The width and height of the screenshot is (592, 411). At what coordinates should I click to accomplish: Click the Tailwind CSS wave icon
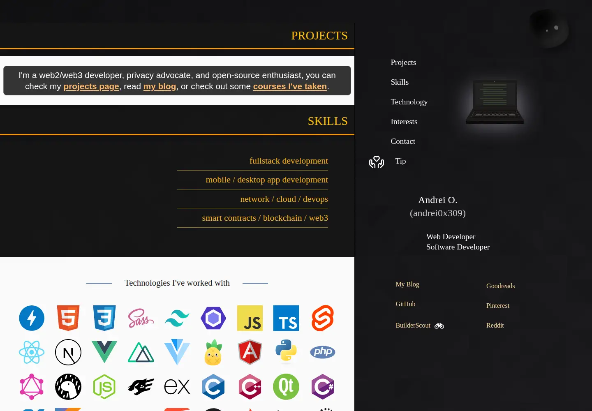click(x=177, y=318)
